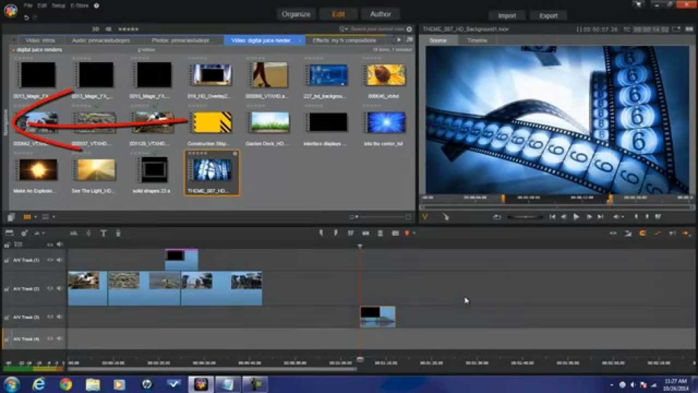Click the magnet snapping icon
The height and width of the screenshot is (393, 698).
pos(643,233)
